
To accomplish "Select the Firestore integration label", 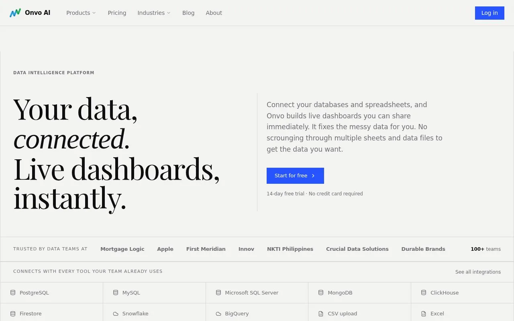I will pyautogui.click(x=31, y=313).
